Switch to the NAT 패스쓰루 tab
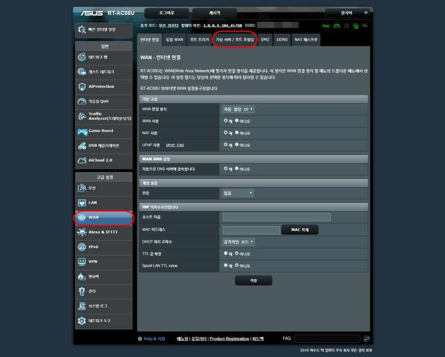The image size is (445, 357). click(306, 40)
